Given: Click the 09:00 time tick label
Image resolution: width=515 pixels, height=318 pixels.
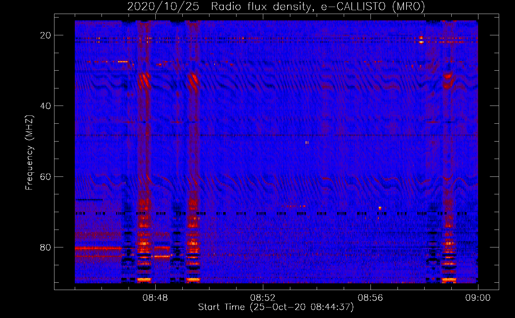Looking at the screenshot, I should tap(478, 298).
